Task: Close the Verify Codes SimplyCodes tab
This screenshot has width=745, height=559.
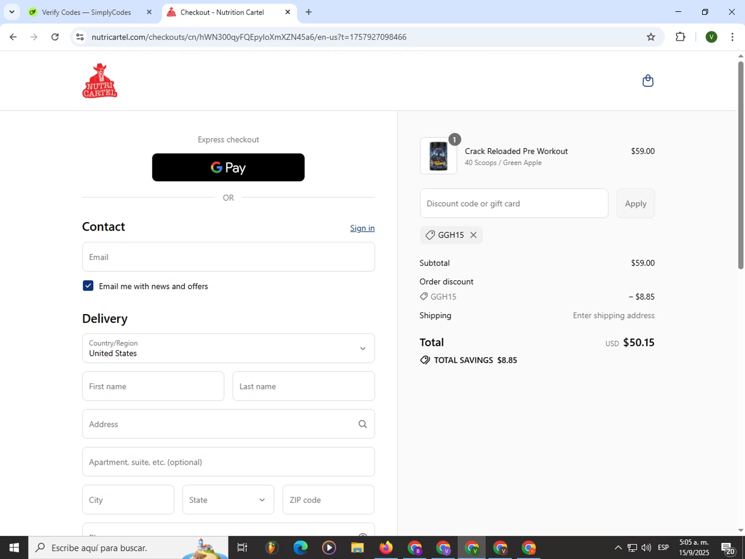Action: [x=149, y=12]
